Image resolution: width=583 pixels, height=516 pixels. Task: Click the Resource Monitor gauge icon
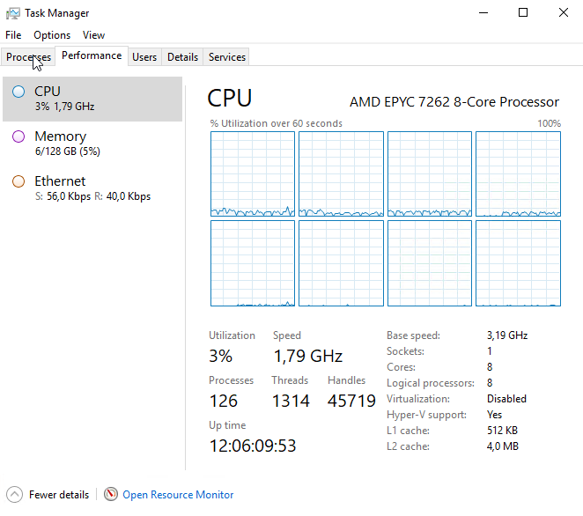click(110, 494)
